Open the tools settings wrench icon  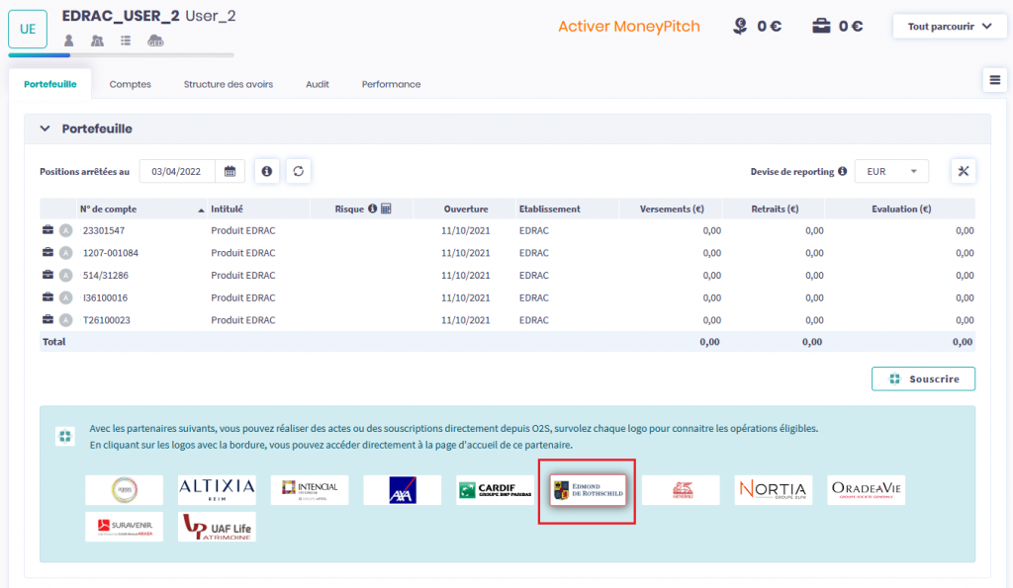pyautogui.click(x=963, y=171)
